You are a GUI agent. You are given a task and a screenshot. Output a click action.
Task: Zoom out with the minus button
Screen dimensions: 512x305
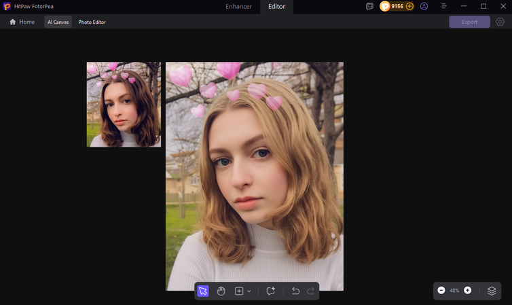point(441,290)
